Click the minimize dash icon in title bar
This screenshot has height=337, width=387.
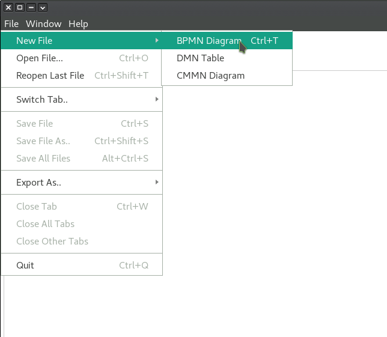tap(31, 8)
